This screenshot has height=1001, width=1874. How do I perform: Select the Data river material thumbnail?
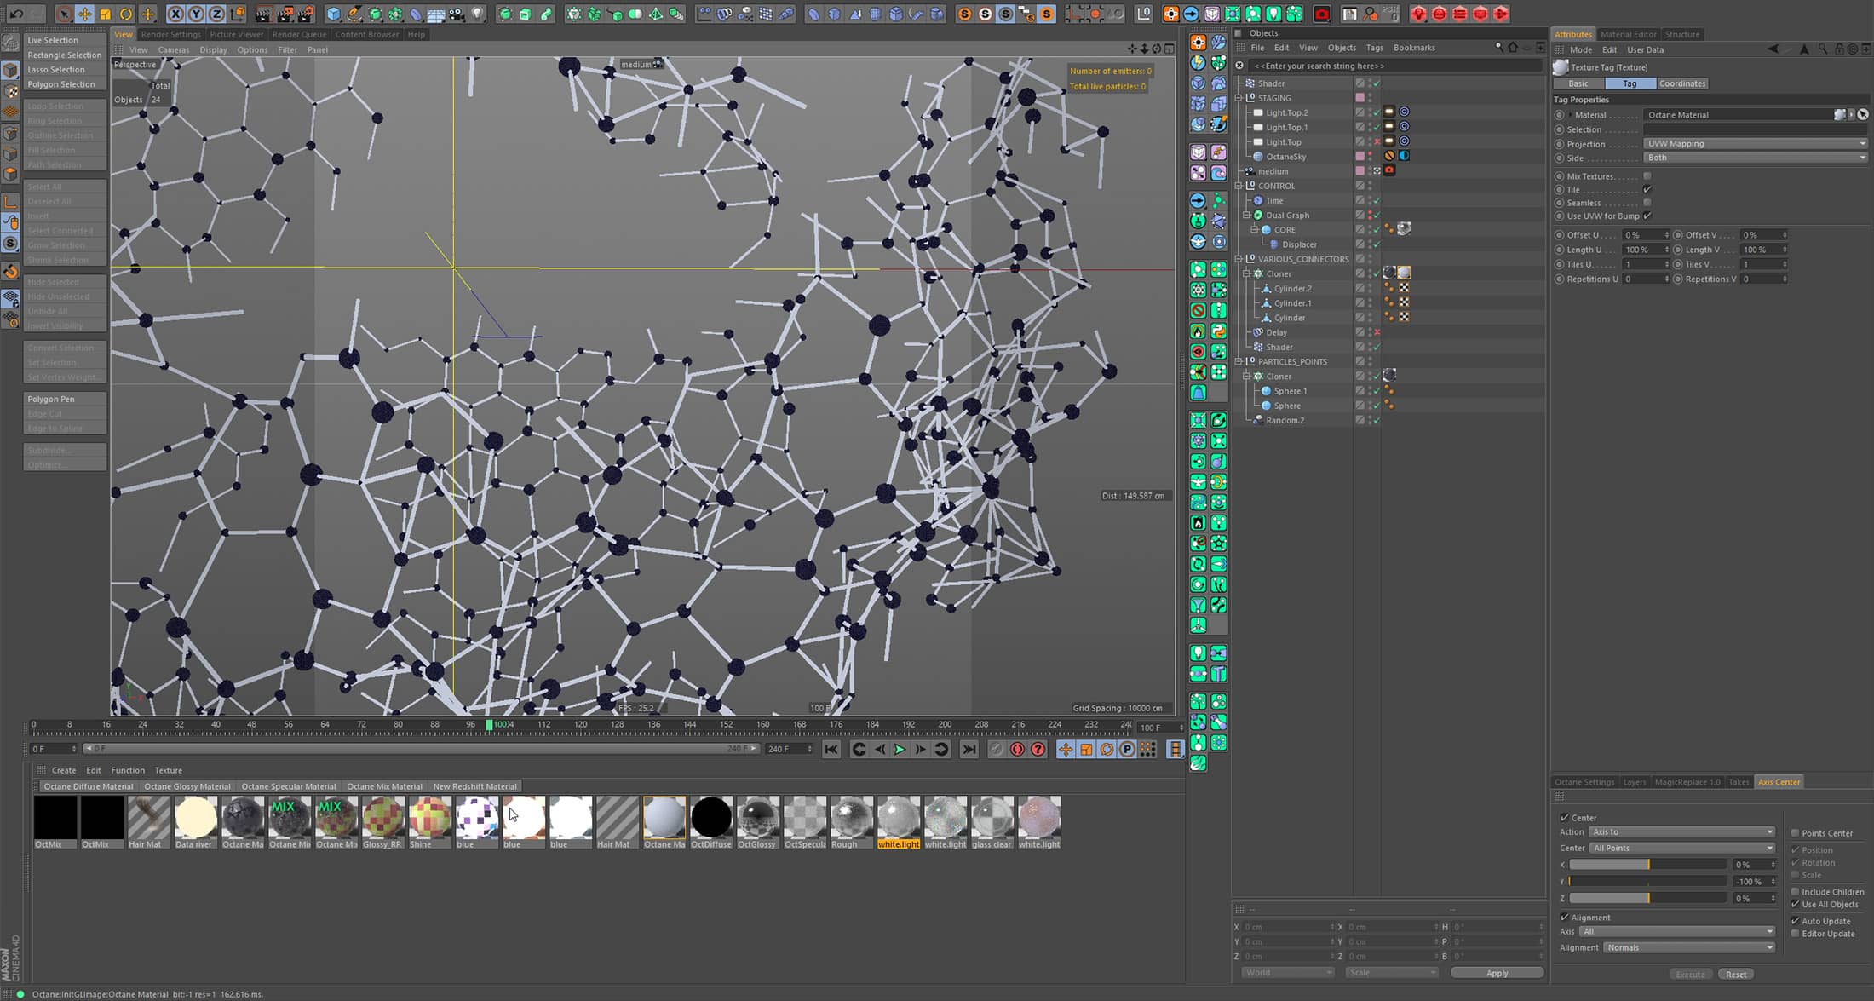pos(195,822)
